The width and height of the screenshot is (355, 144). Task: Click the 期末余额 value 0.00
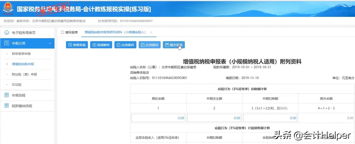tap(350, 118)
